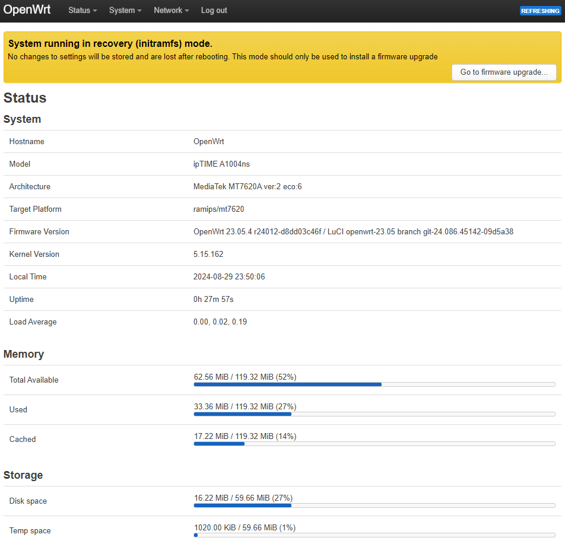Select uptime value 0h 27m 57s
The width and height of the screenshot is (565, 544).
point(213,300)
